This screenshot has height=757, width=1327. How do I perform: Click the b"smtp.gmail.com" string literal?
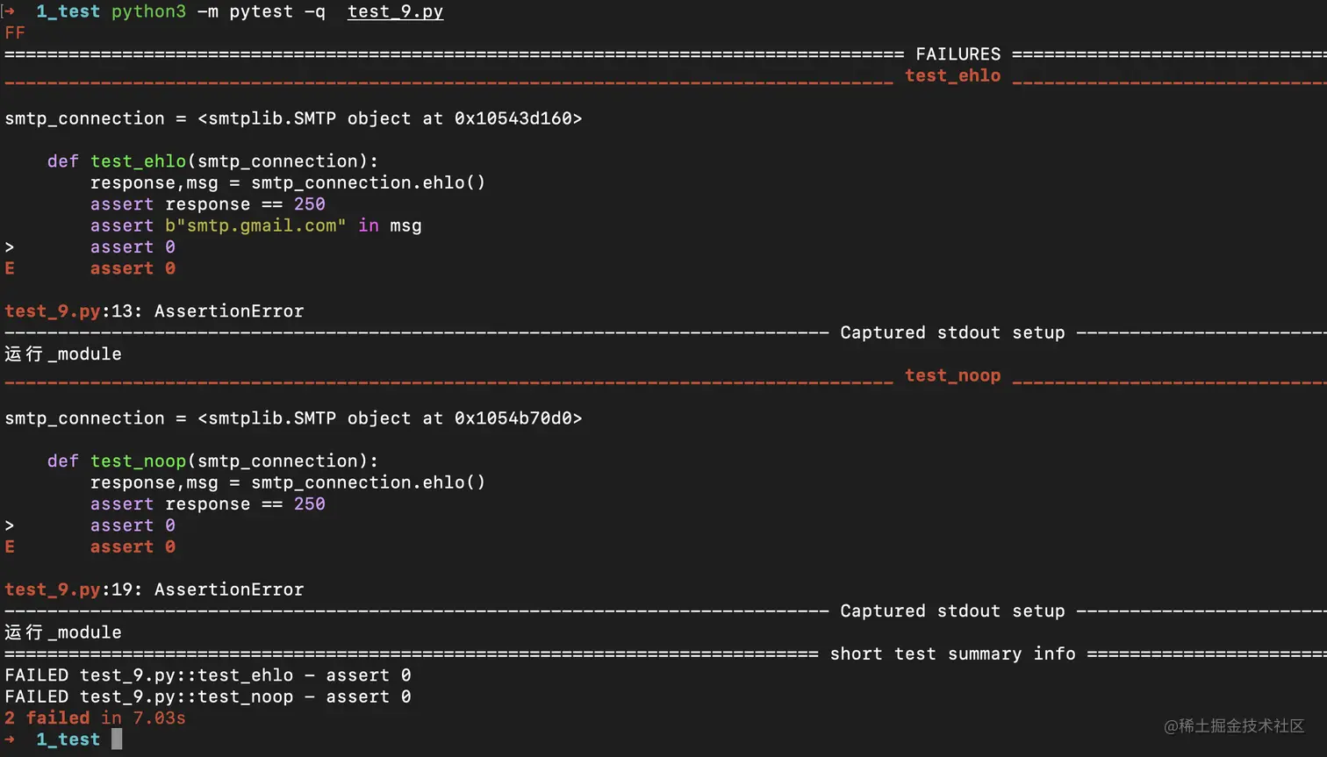(x=255, y=226)
